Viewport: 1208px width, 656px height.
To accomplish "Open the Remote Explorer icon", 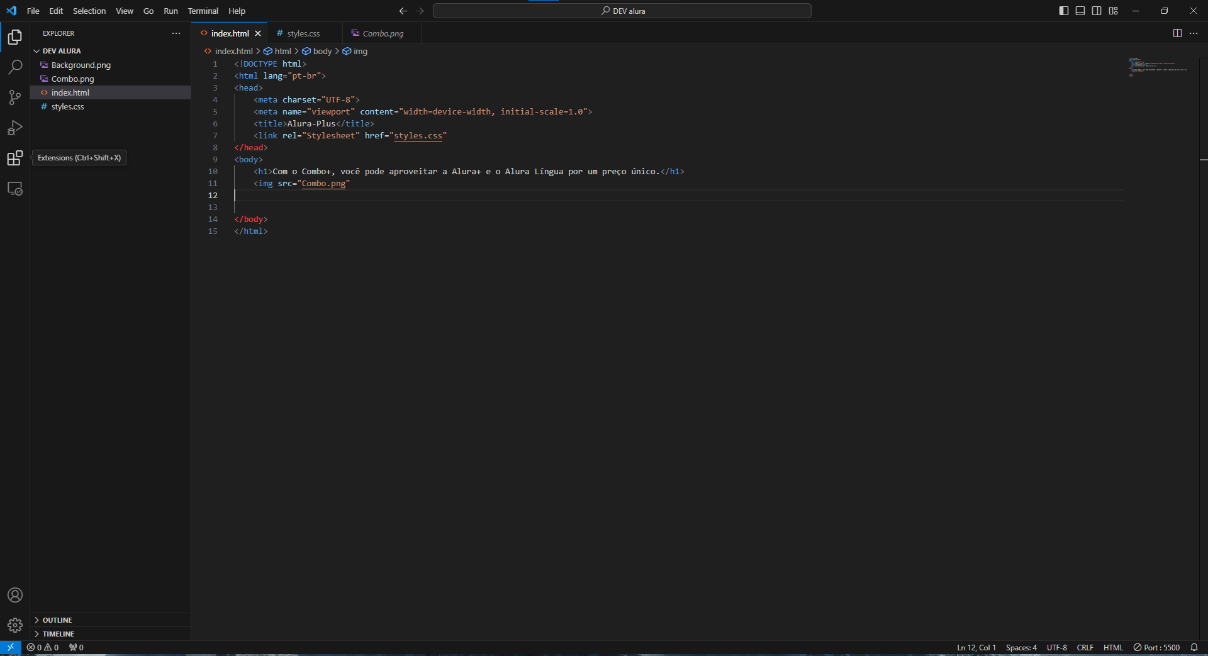I will [x=15, y=188].
